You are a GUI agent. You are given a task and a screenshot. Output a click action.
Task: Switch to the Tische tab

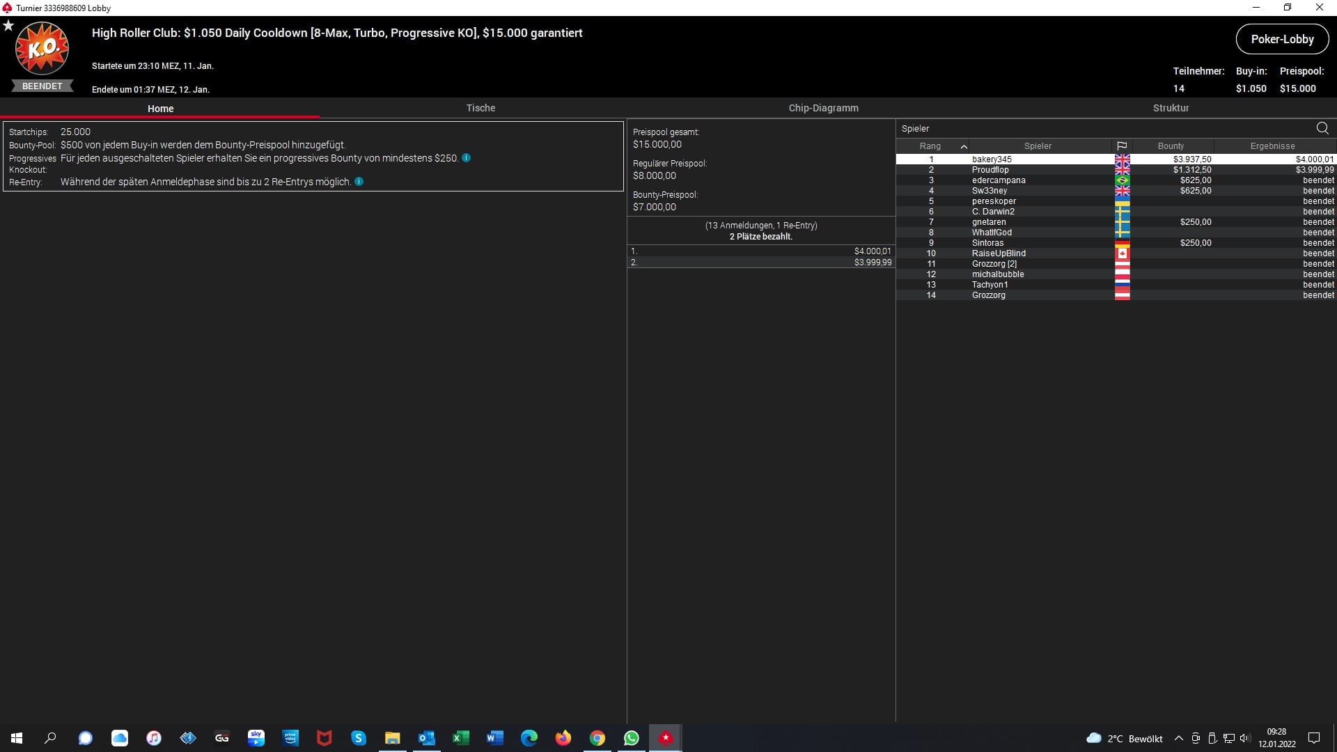click(x=480, y=108)
